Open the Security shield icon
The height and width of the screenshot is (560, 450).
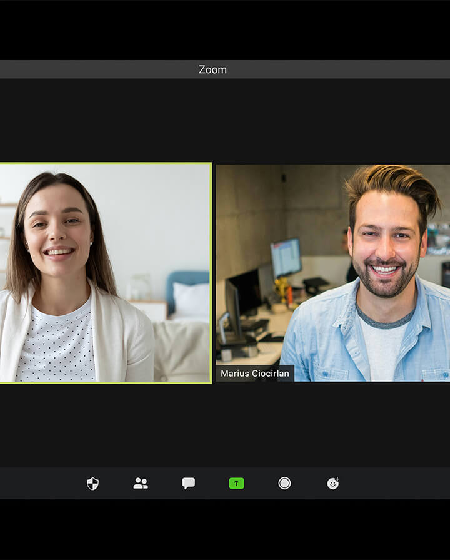click(x=92, y=484)
